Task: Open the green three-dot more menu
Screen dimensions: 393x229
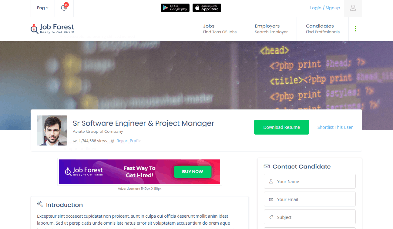Action: 355,29
